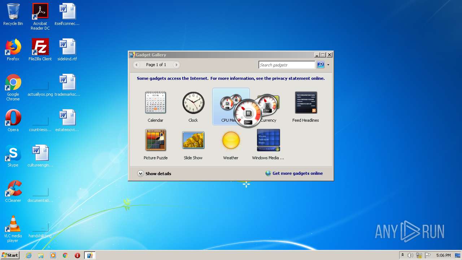Open the Start menu
The width and height of the screenshot is (462, 260).
coord(10,255)
